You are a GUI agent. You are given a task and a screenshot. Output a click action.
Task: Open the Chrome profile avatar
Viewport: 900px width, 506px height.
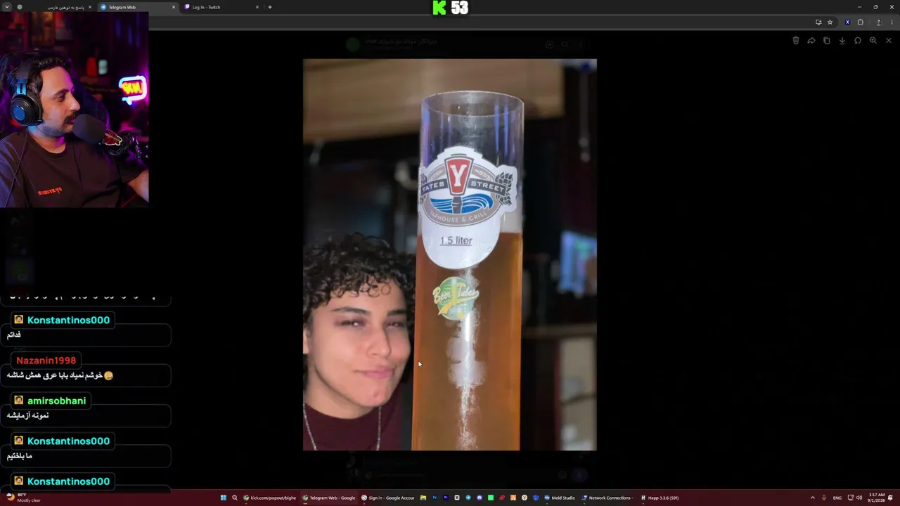point(879,22)
